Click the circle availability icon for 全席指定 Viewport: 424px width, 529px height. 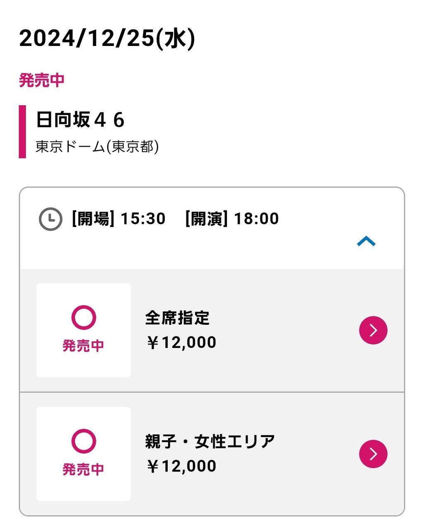click(84, 318)
